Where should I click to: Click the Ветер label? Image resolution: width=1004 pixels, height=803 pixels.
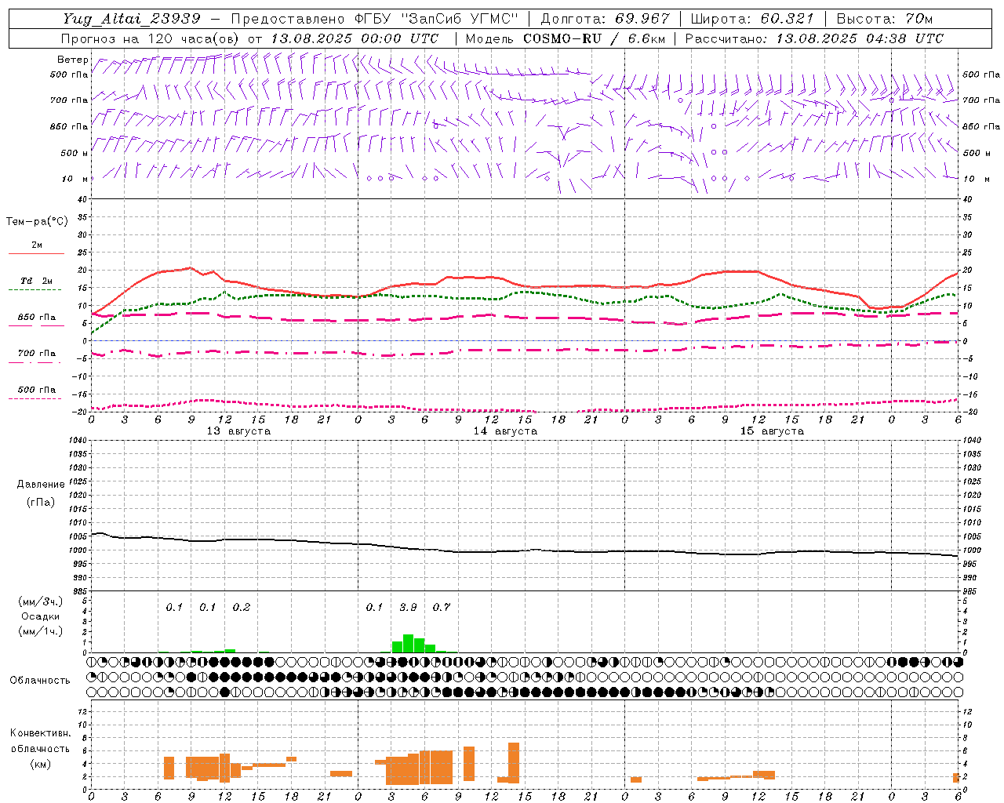point(73,60)
